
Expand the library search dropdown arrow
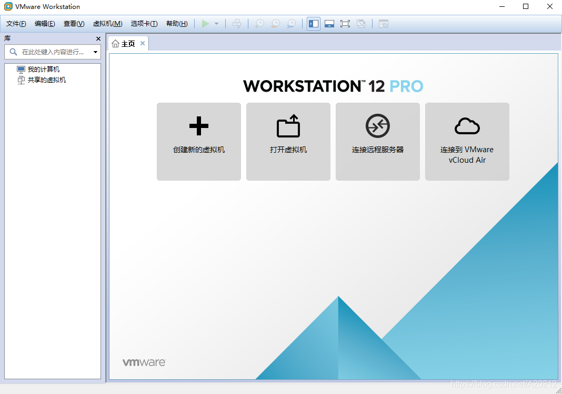[x=95, y=52]
